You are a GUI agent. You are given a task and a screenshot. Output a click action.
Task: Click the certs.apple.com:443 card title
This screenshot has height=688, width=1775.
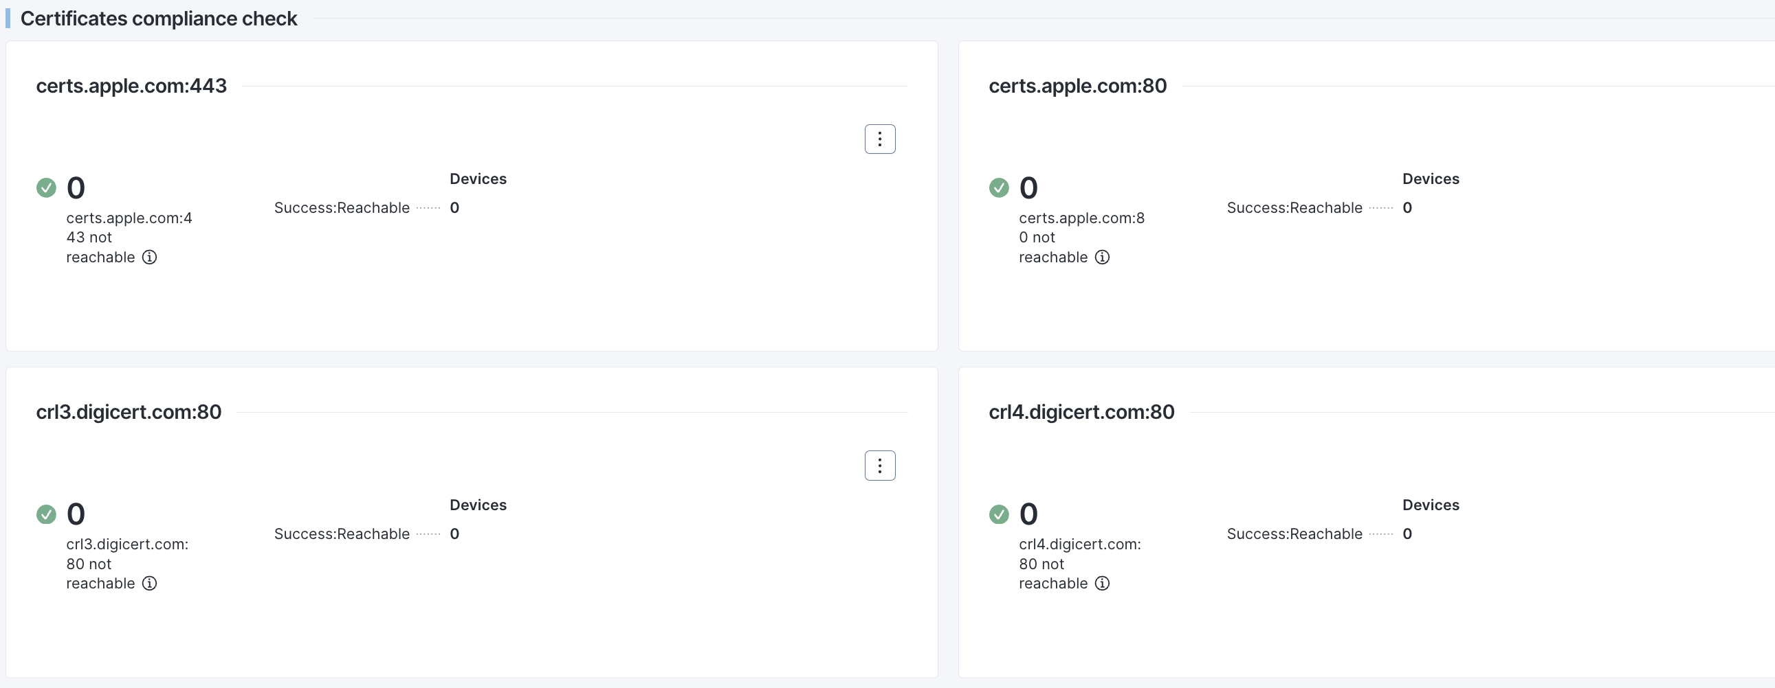click(x=131, y=86)
